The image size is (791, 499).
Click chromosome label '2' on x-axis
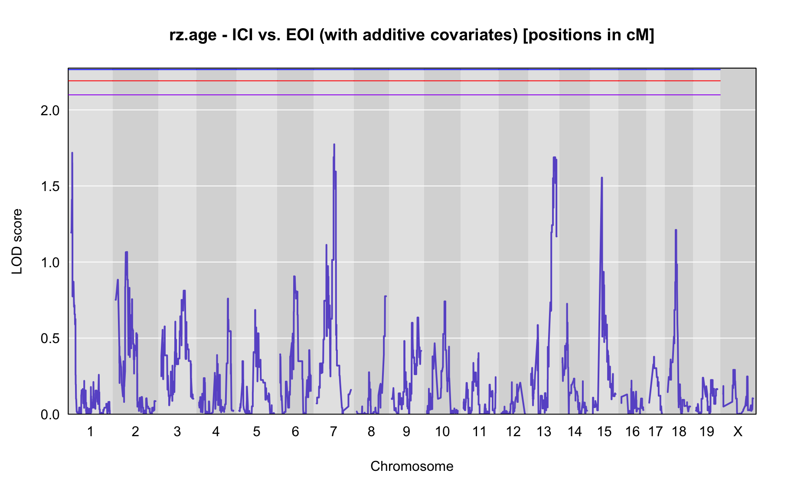(x=135, y=431)
